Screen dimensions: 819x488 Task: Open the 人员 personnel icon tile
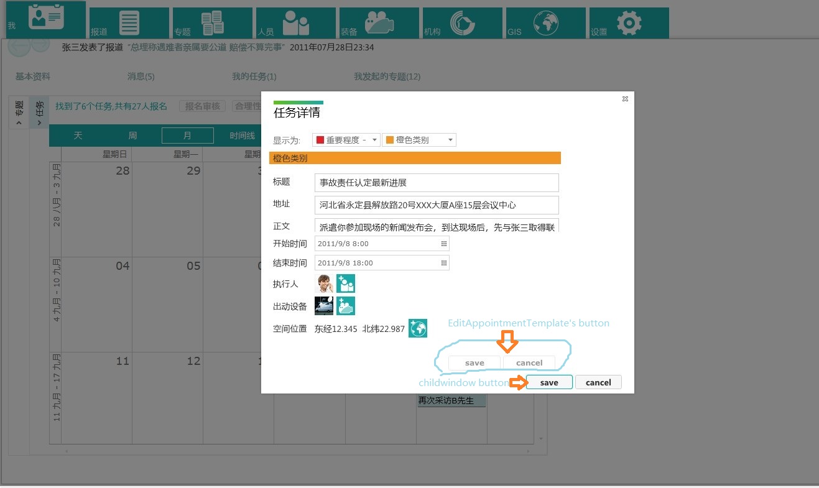point(296,23)
